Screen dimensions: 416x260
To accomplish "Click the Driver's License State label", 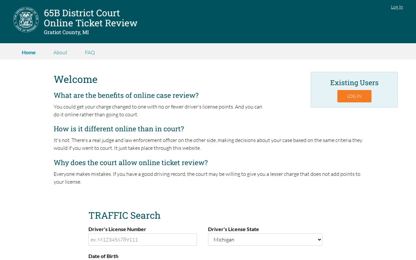I will click(x=233, y=229).
